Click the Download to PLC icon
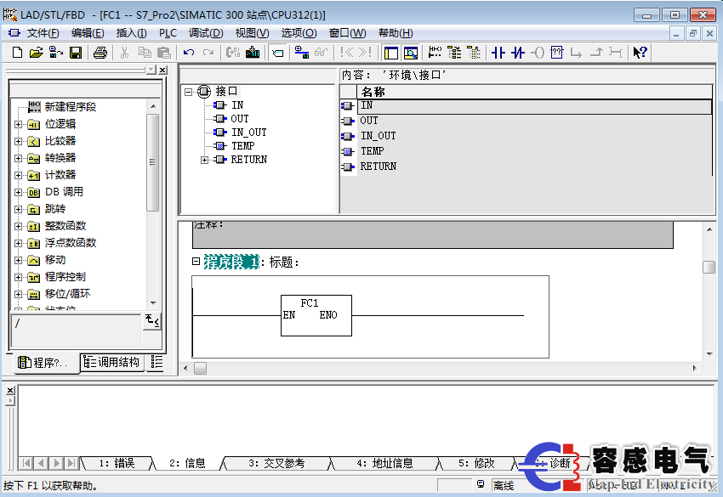This screenshot has width=723, height=497. click(253, 53)
